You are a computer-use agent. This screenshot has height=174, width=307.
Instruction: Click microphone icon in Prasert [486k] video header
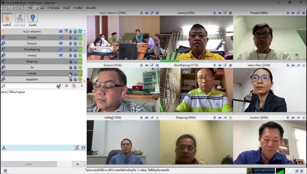288,13
